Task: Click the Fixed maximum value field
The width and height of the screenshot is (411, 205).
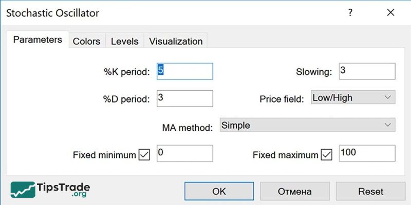Action: coord(366,154)
